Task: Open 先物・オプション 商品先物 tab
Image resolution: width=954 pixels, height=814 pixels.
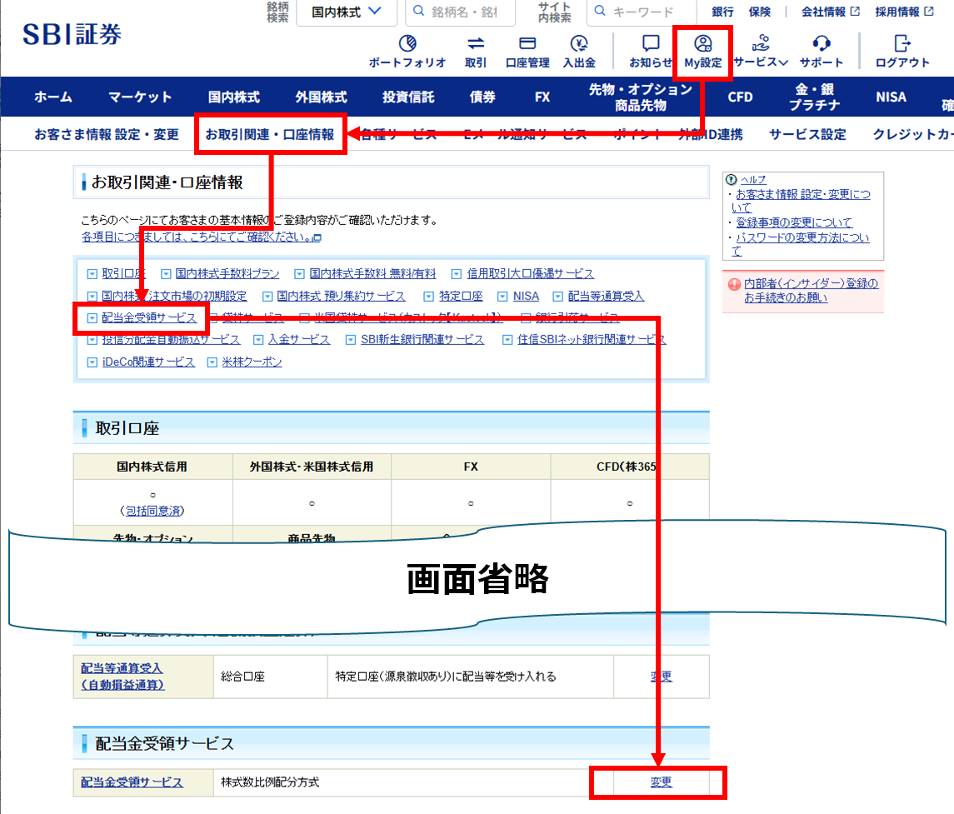Action: click(640, 97)
